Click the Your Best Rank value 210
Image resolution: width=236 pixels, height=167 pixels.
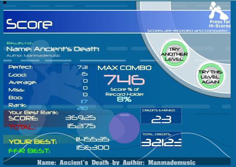point(82,108)
